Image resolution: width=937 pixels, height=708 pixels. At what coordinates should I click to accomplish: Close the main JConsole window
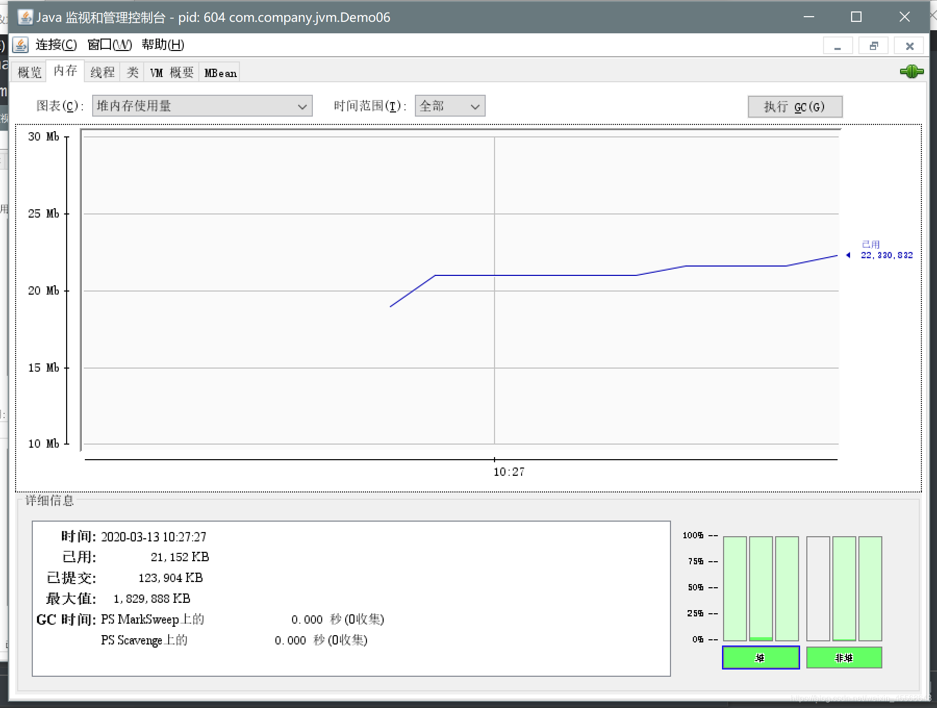pyautogui.click(x=905, y=17)
